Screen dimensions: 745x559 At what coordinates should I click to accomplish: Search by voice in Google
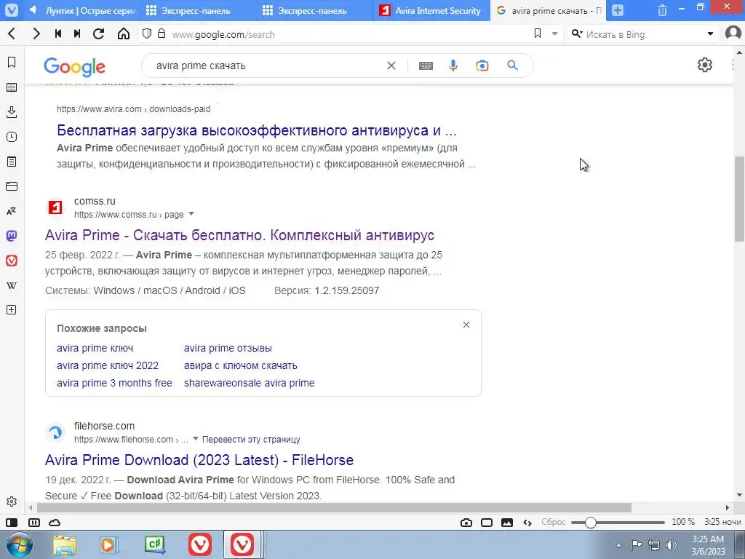click(453, 66)
